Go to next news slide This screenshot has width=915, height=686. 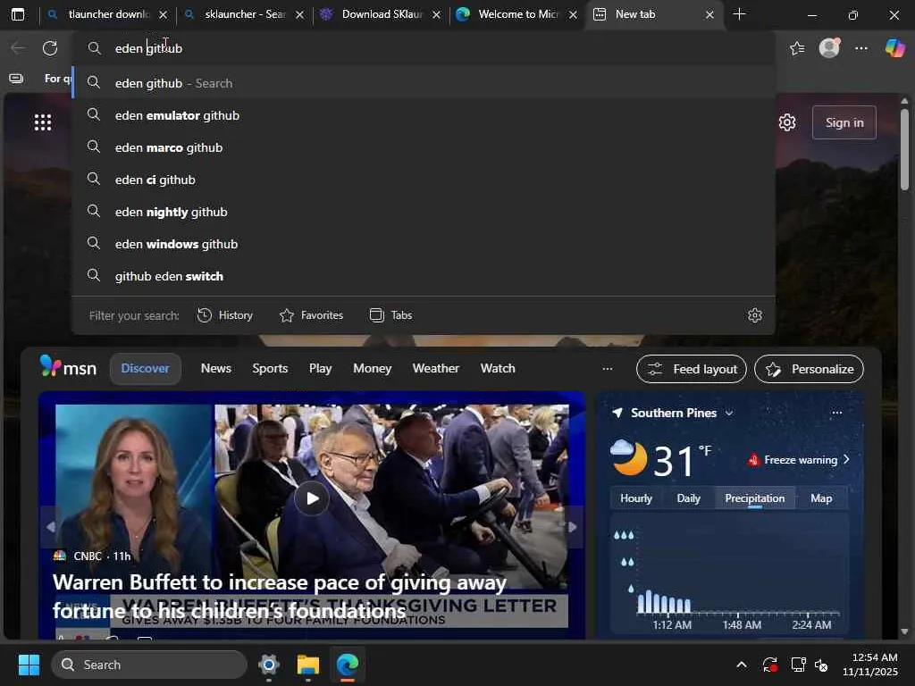click(x=573, y=527)
